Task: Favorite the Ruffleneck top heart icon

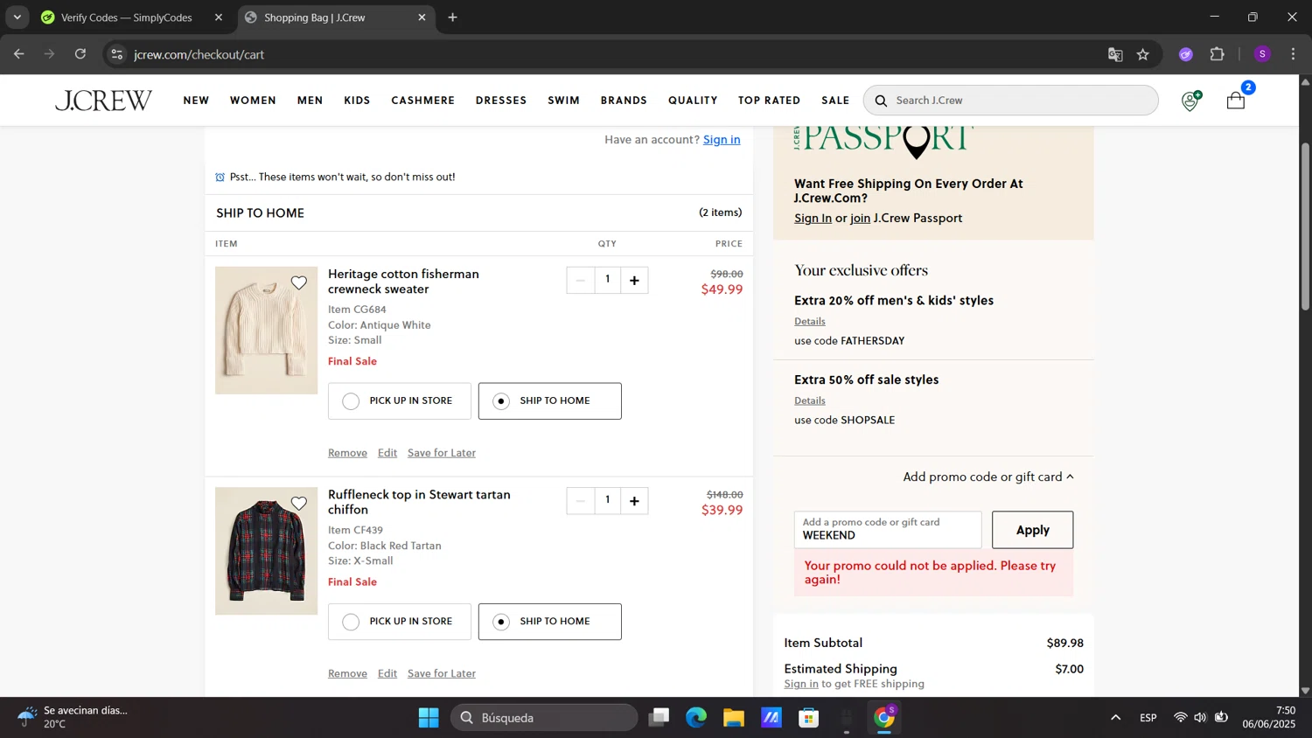Action: click(299, 503)
